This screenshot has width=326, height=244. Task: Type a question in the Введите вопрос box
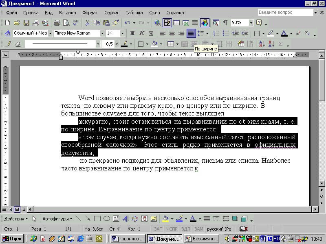pos(286,13)
